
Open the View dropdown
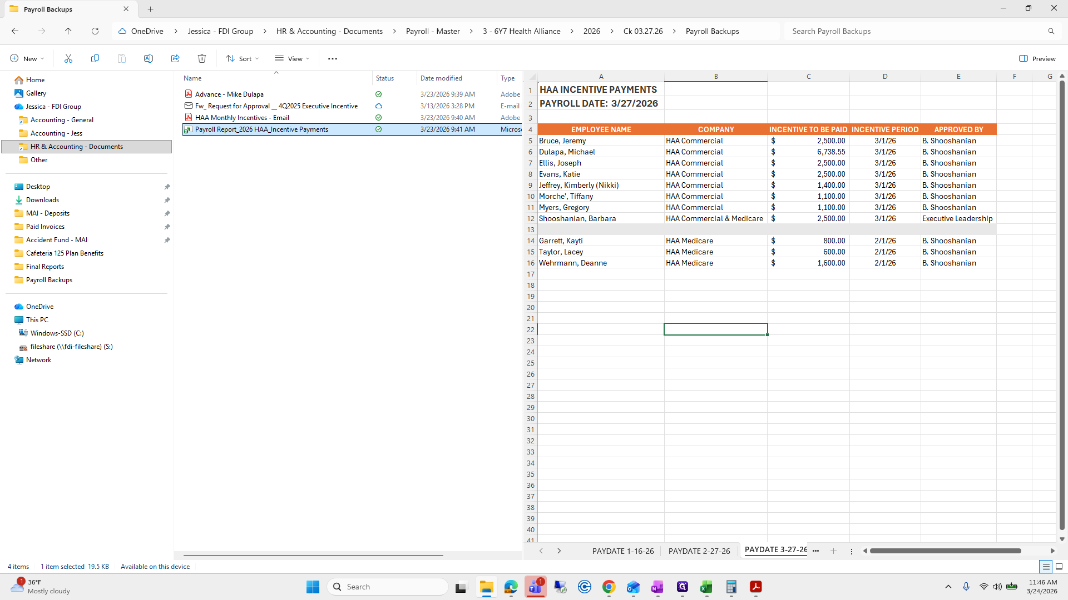tap(292, 58)
